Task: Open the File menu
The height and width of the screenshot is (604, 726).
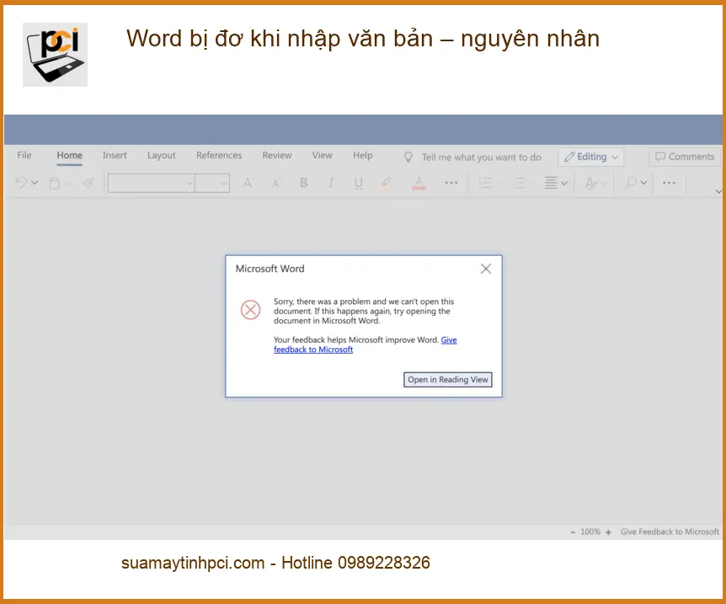Action: [24, 155]
